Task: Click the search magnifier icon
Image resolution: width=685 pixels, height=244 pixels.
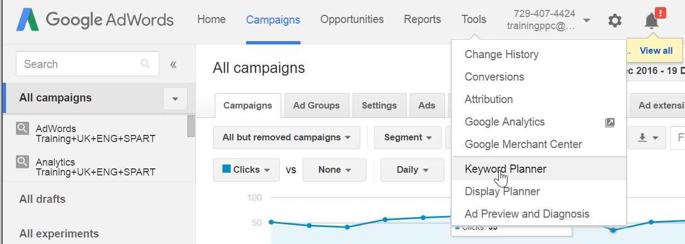Action: click(145, 64)
